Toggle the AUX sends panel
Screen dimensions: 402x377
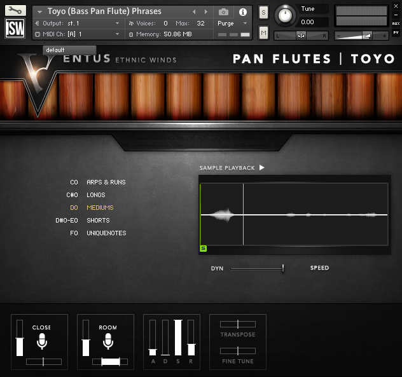(x=396, y=24)
